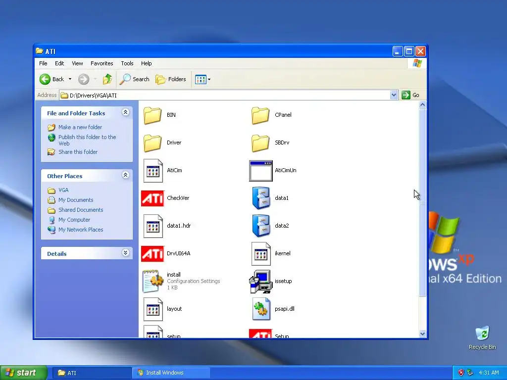Collapse the Other Places panel

coord(125,175)
